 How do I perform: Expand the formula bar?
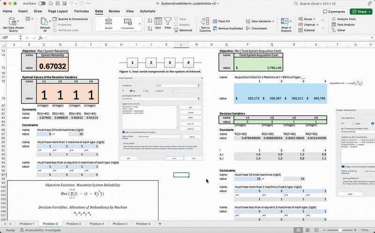[372, 38]
